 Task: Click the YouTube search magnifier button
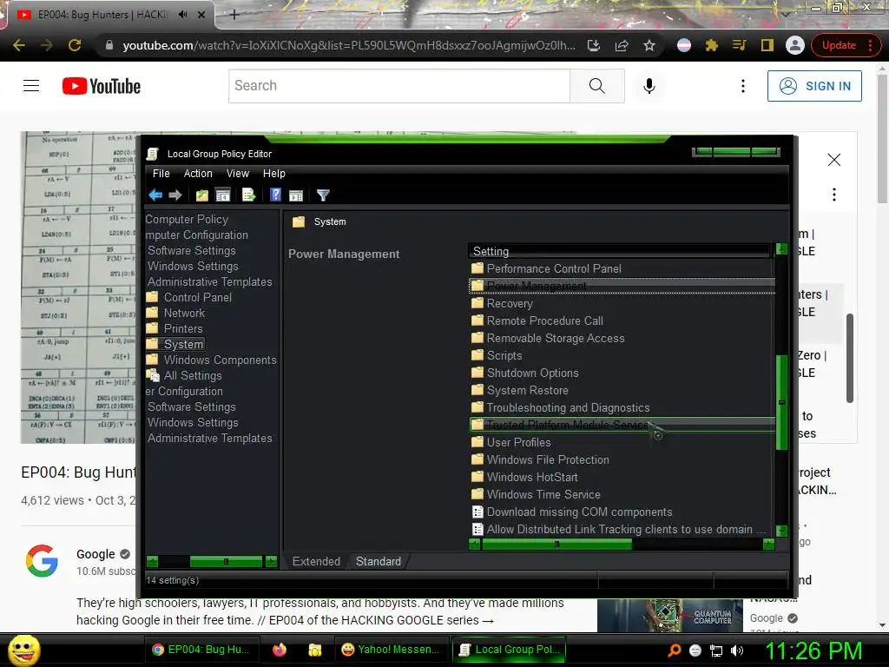click(x=597, y=86)
